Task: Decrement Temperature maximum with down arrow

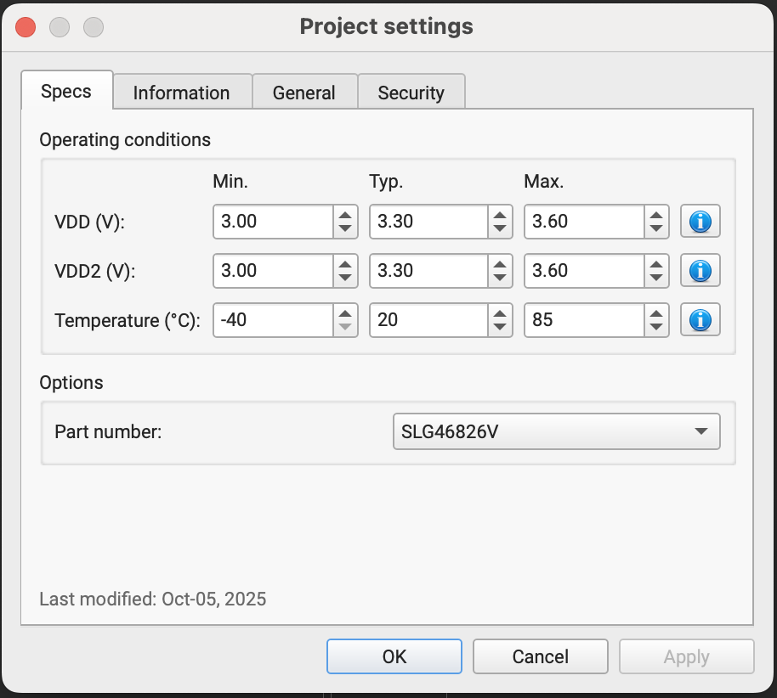Action: click(655, 326)
